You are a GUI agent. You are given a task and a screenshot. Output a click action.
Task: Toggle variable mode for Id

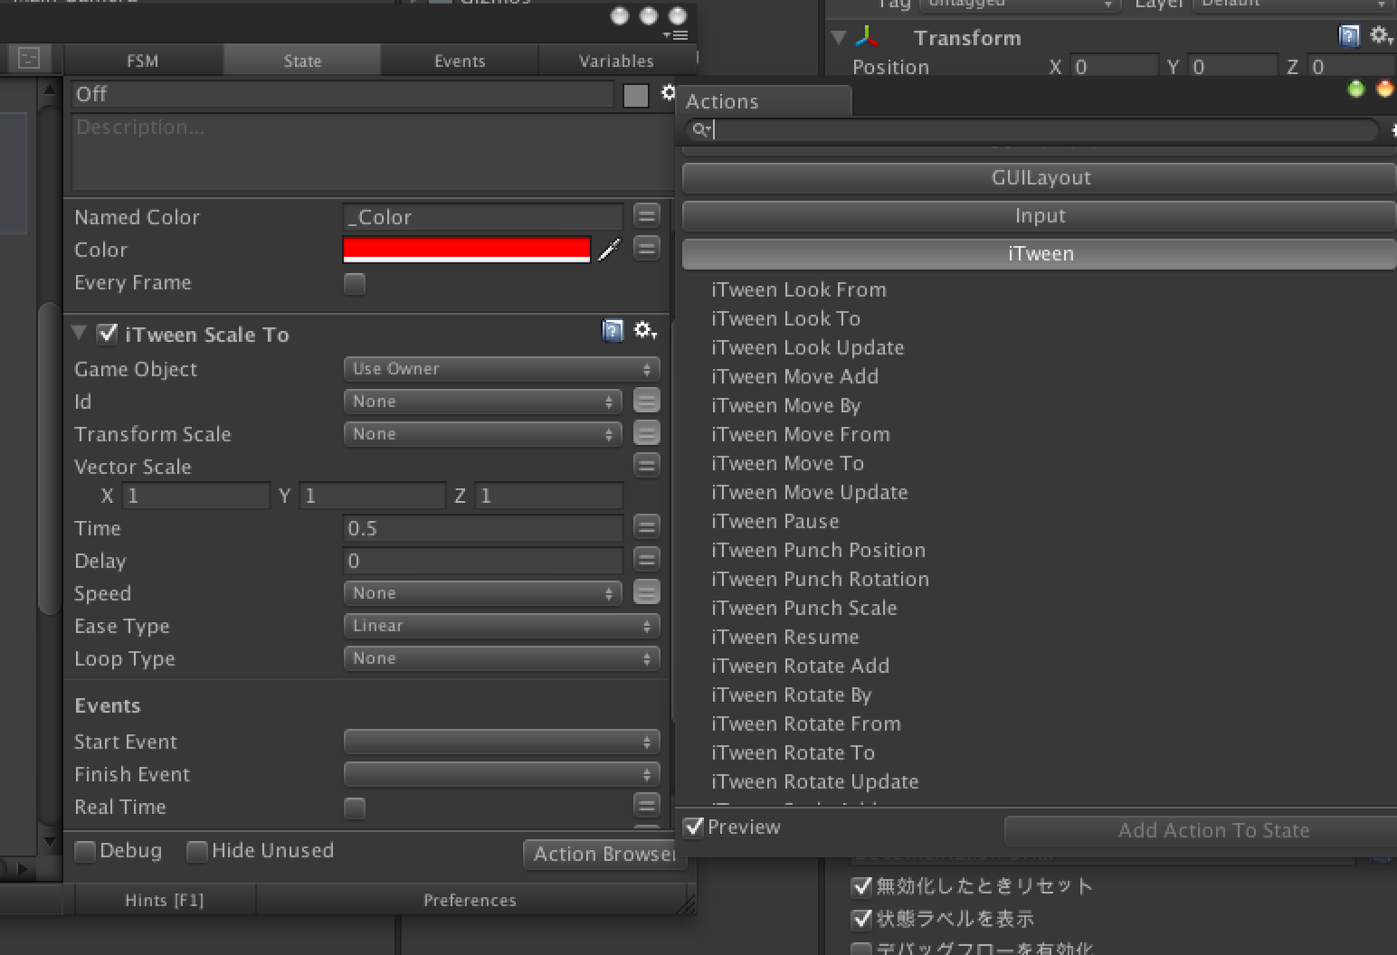[646, 401]
